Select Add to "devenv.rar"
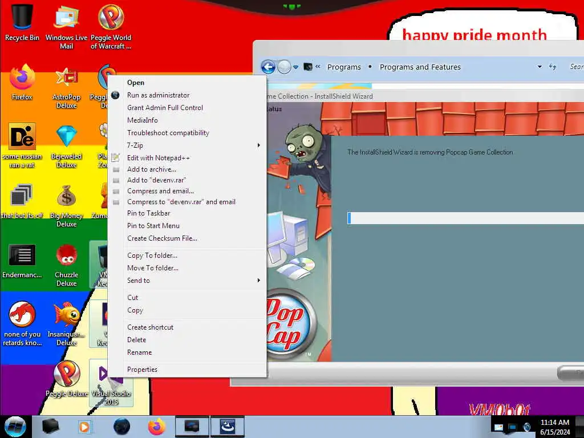 point(156,180)
